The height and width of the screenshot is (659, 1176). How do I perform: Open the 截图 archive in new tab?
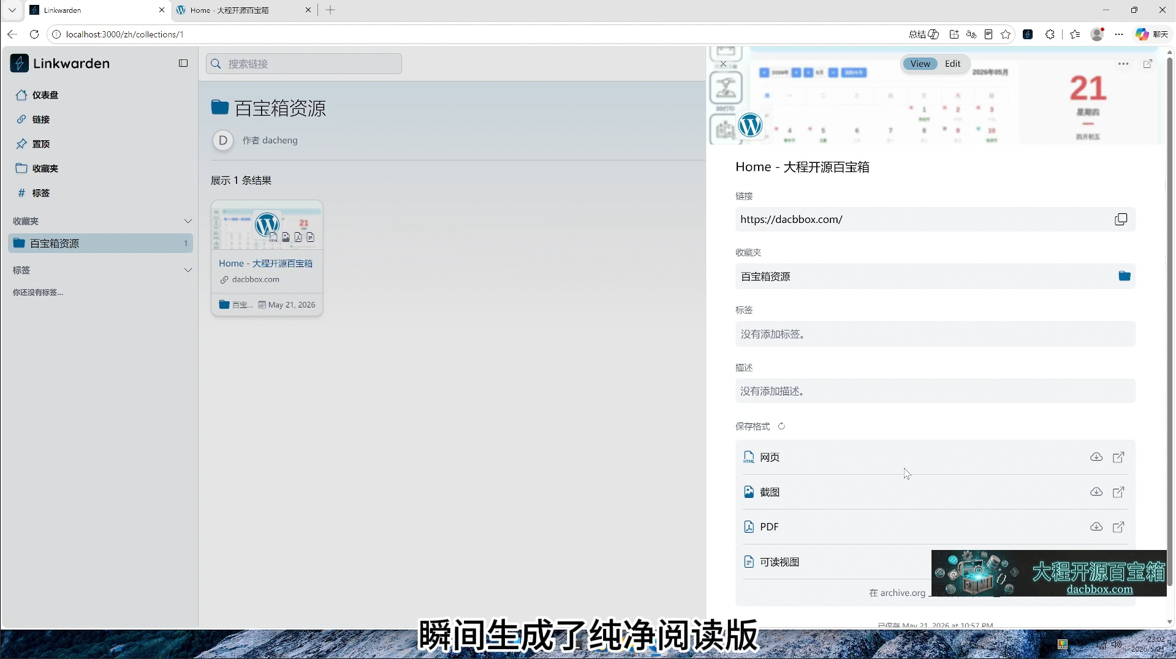pyautogui.click(x=1118, y=492)
